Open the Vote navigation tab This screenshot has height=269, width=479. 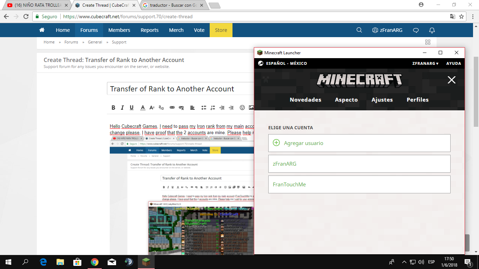(199, 30)
